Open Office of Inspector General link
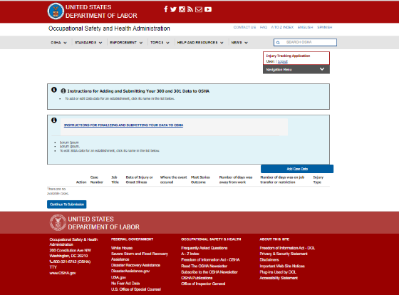This screenshot has width=399, height=295. 203,284
